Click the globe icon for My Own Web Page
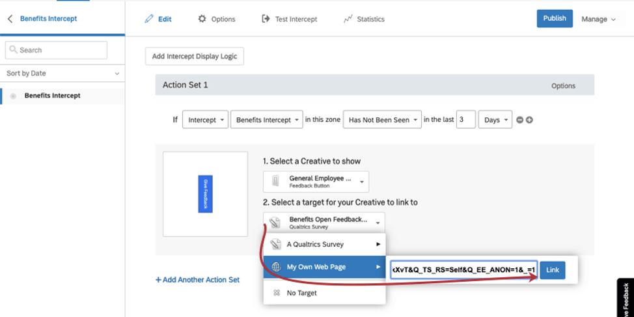 tap(276, 267)
